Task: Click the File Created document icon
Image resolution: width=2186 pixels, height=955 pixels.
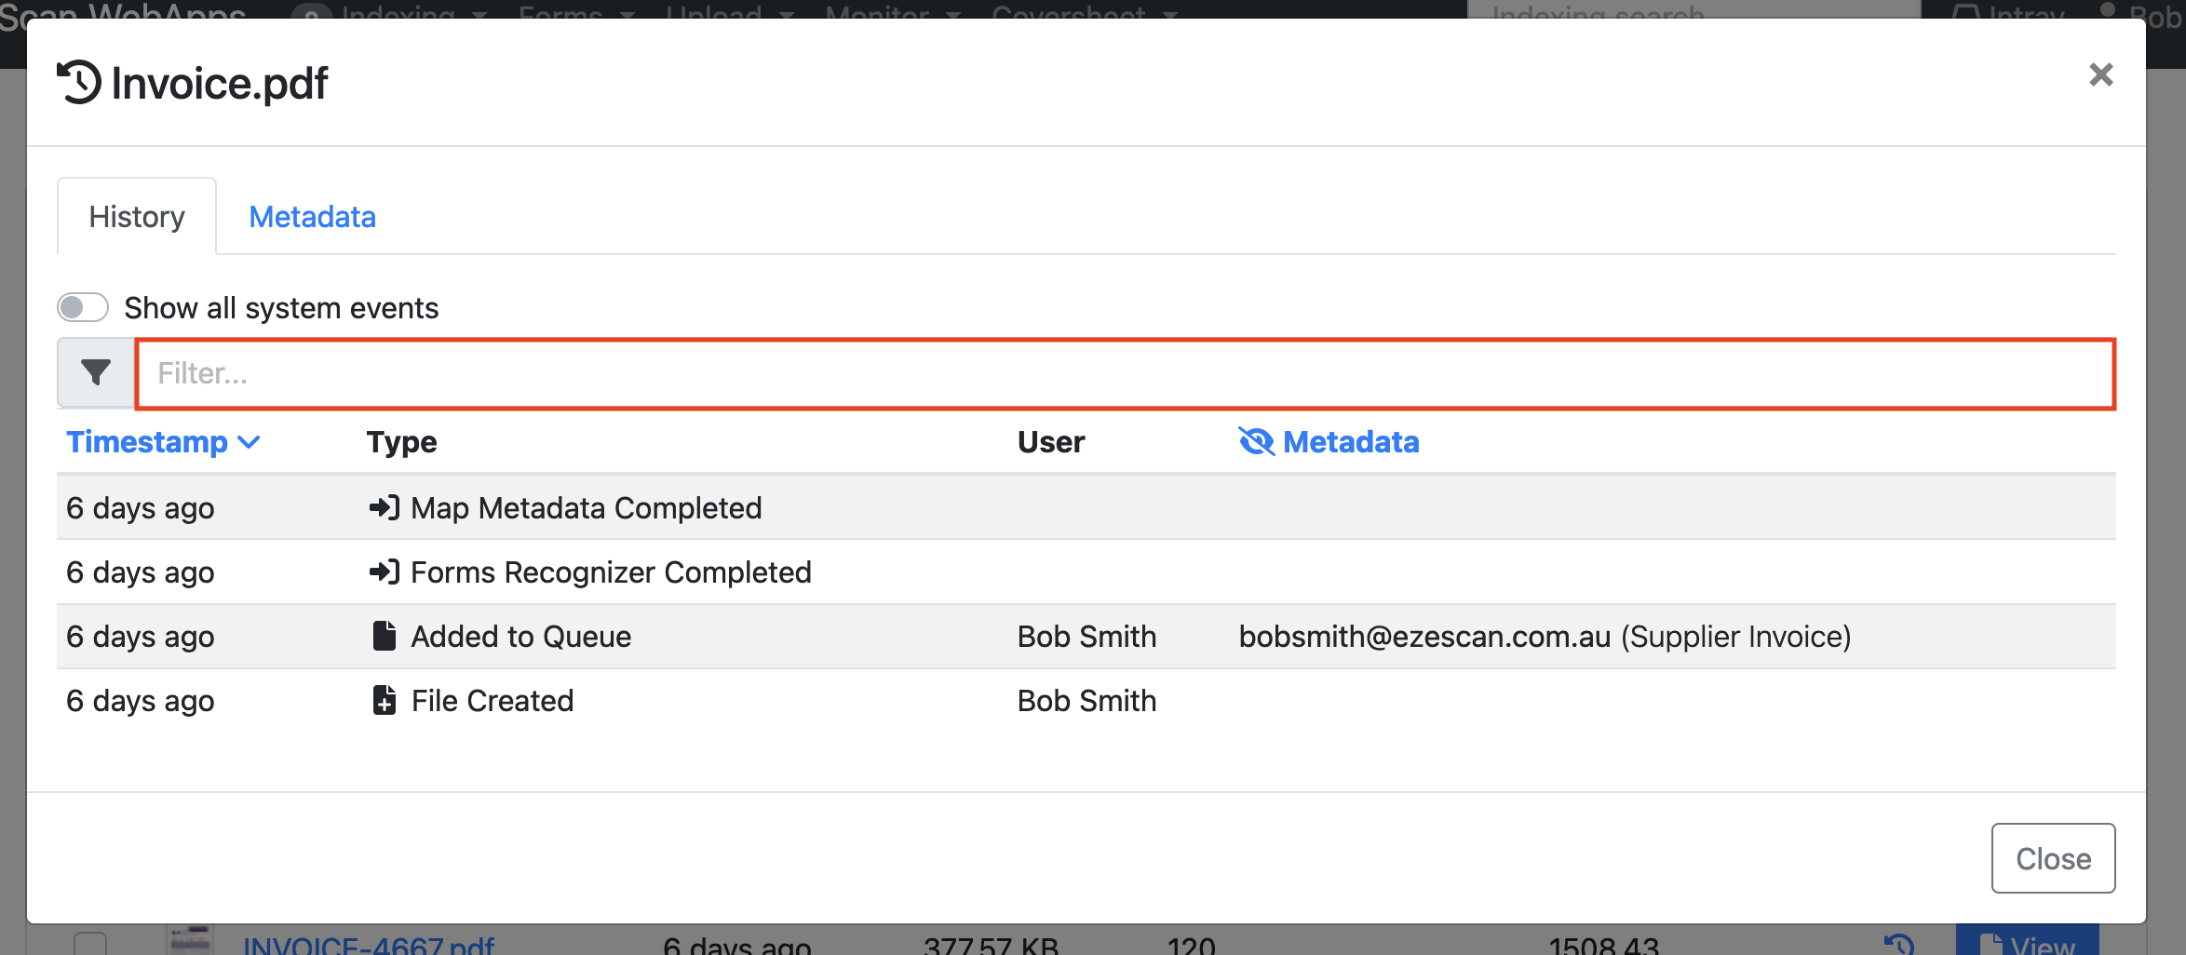Action: [384, 700]
